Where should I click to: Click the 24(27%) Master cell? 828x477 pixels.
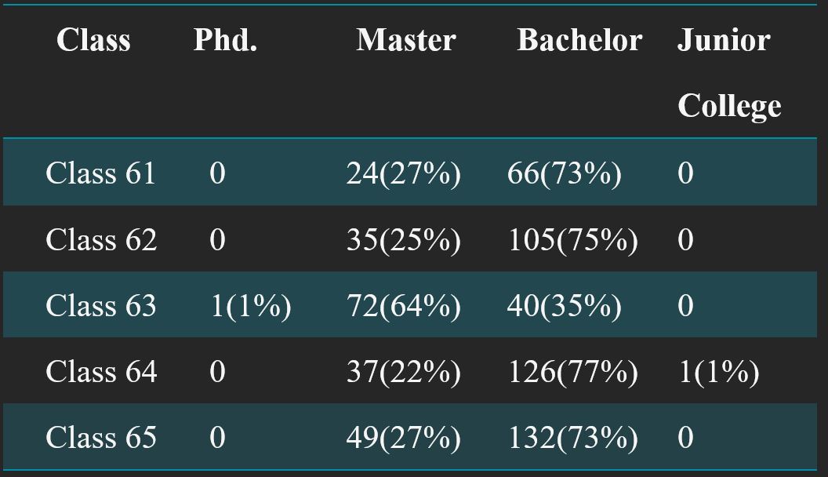pos(404,174)
